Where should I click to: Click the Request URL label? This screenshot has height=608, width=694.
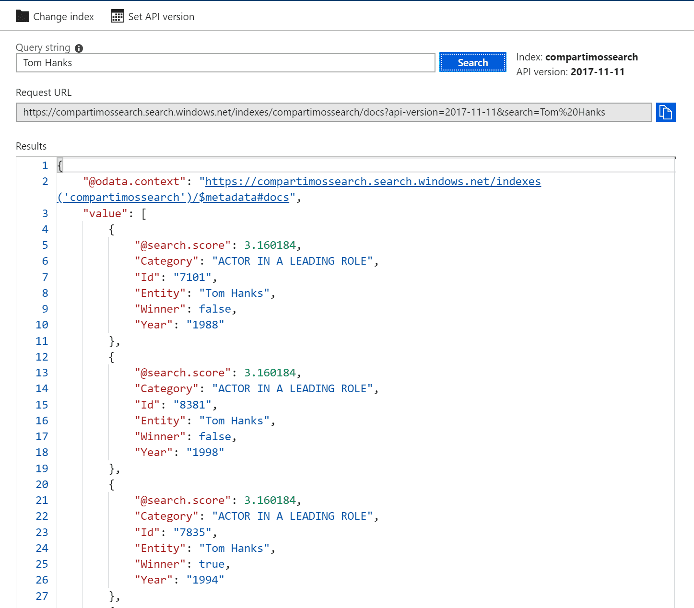point(44,93)
